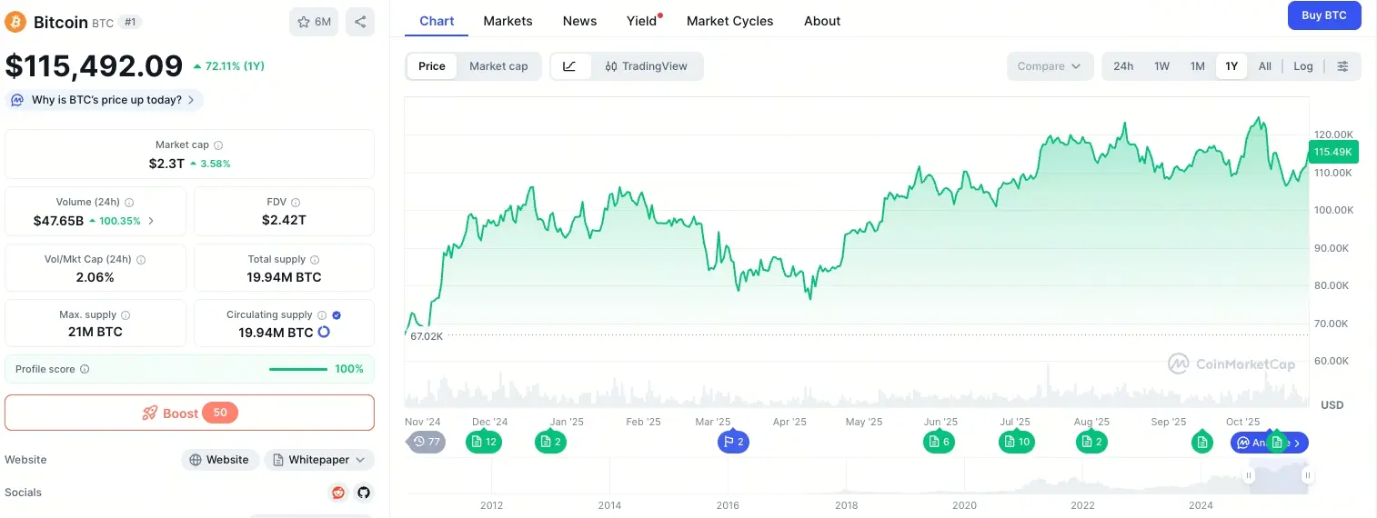The image size is (1377, 518).
Task: Select the 24h time range
Action: point(1123,66)
